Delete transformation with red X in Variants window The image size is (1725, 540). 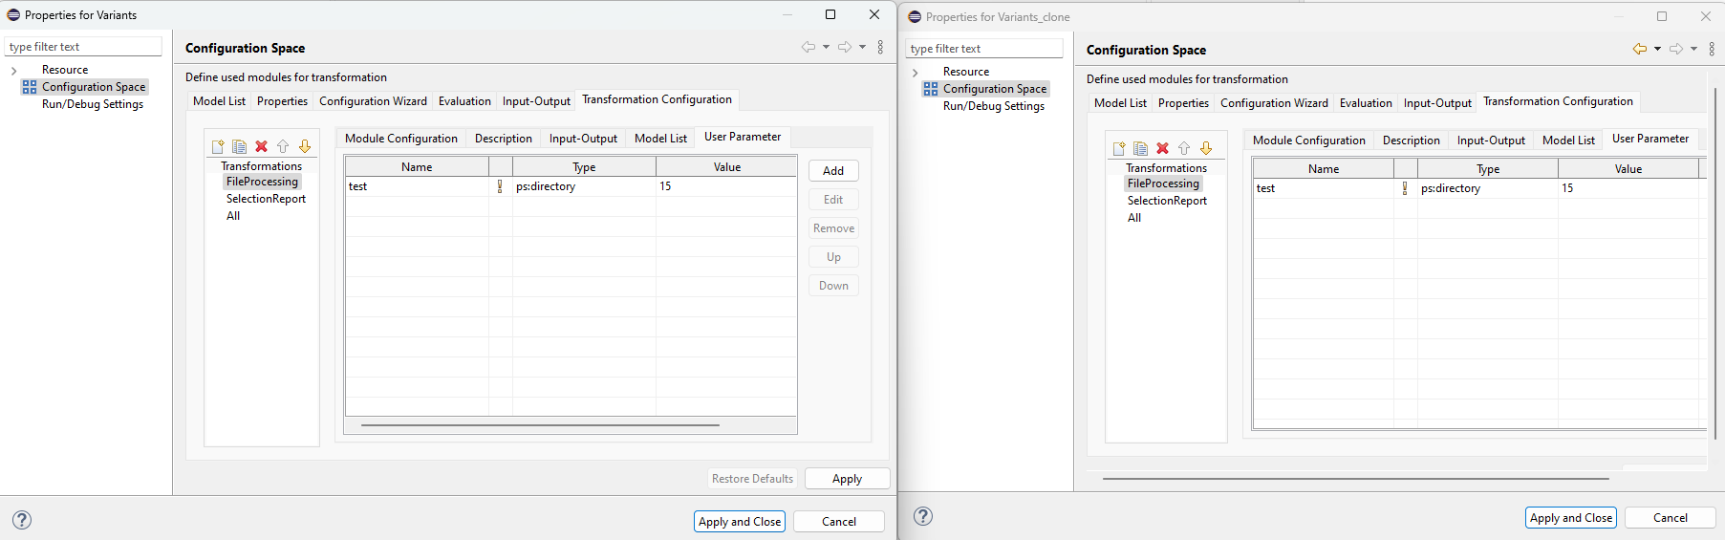point(261,146)
